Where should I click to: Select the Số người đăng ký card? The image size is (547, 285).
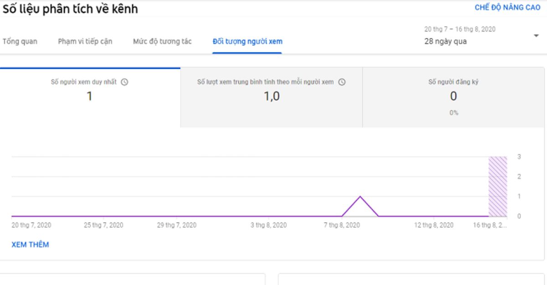(x=454, y=97)
